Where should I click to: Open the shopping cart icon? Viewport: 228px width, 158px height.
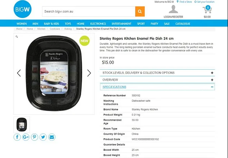point(207,9)
